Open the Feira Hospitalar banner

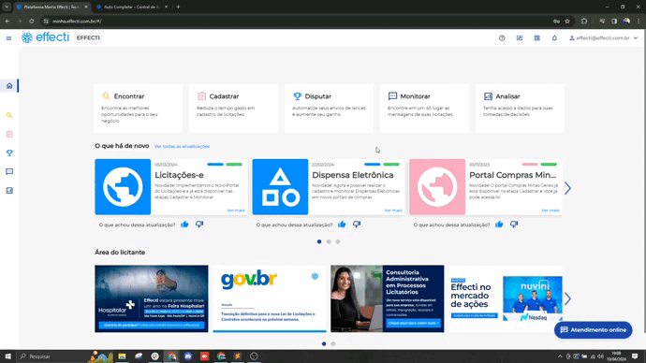[151, 298]
